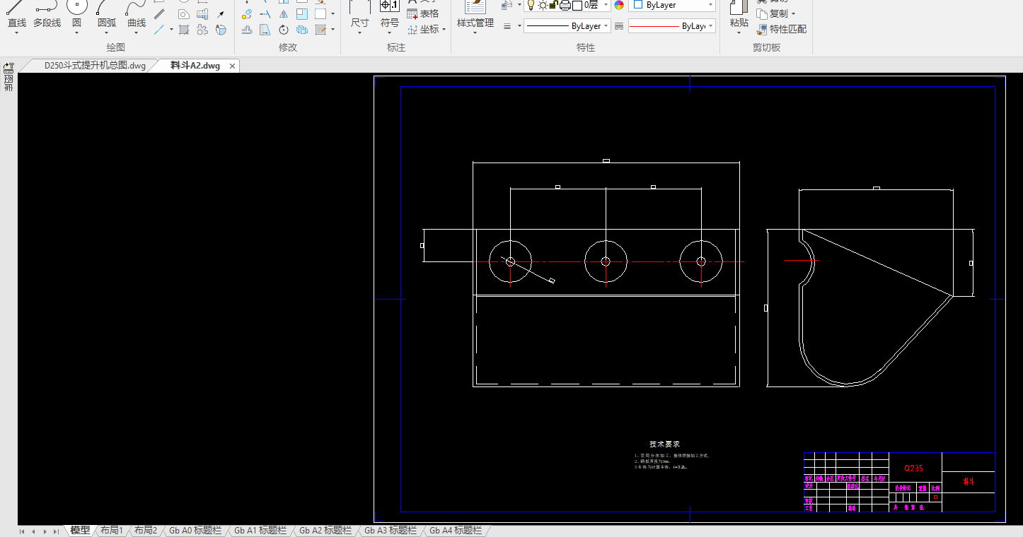The height and width of the screenshot is (537, 1023).
Task: Select the 圆 (Circle) tool
Action: (76, 17)
